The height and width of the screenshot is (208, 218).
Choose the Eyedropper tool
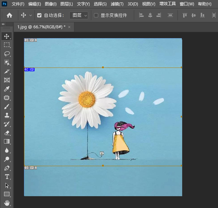tap(7, 89)
